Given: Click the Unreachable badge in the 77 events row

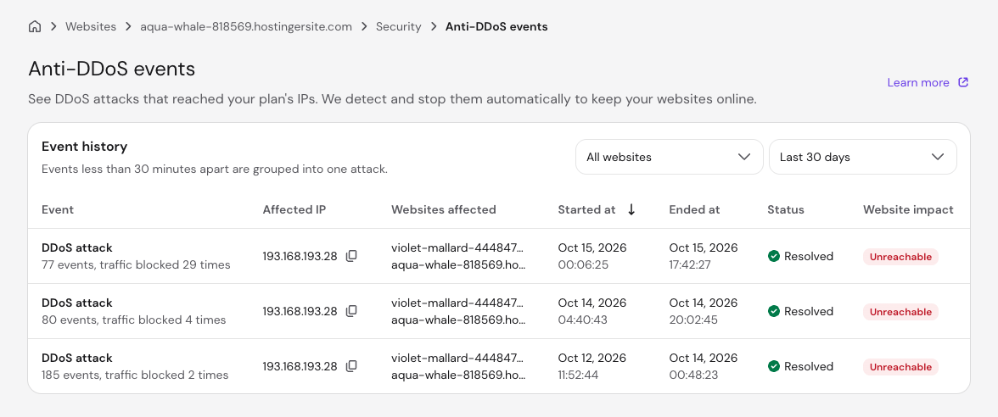Looking at the screenshot, I should pos(900,257).
